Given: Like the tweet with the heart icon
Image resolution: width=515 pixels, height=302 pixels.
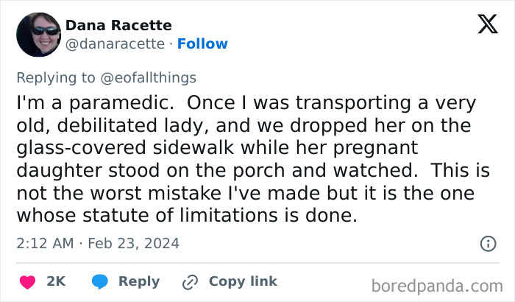Looking at the screenshot, I should point(28,281).
